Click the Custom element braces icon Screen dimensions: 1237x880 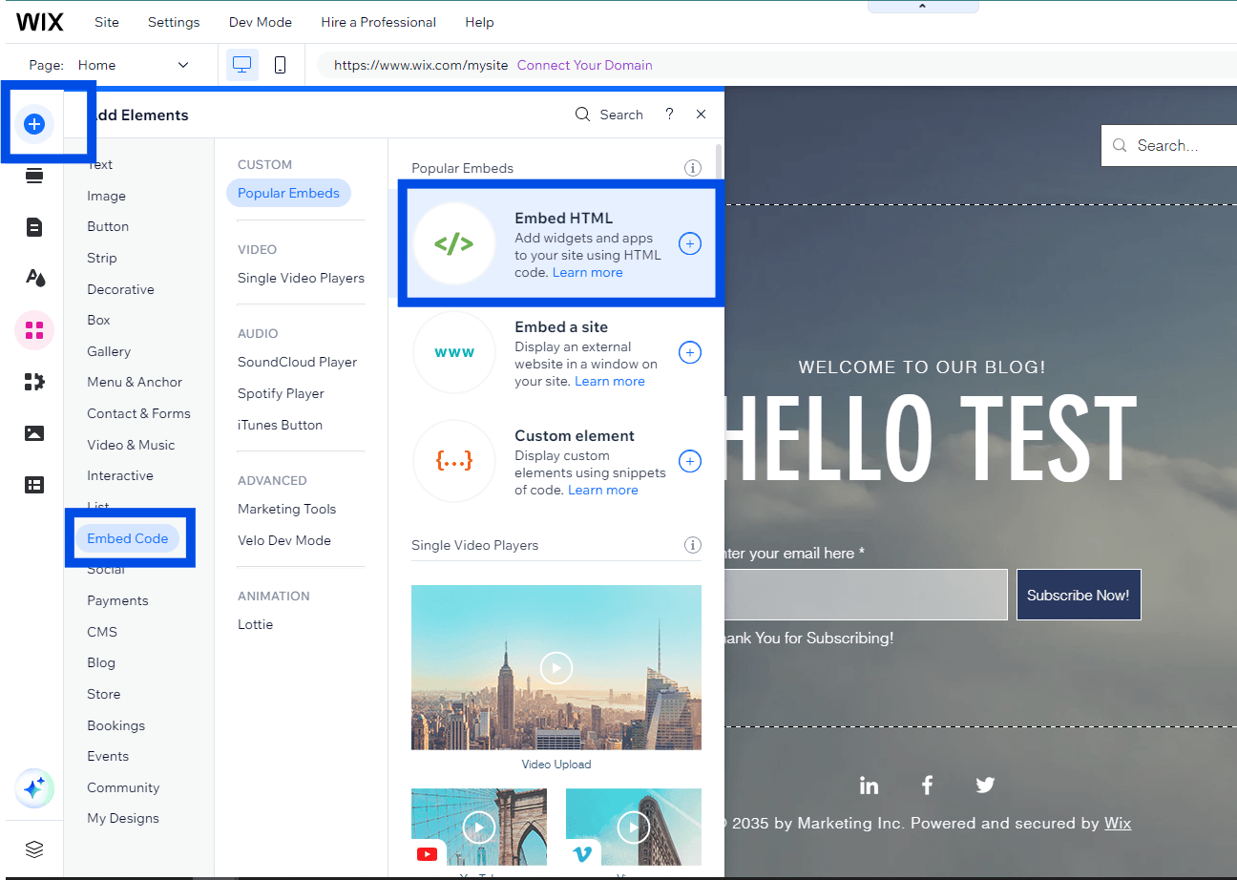click(454, 461)
